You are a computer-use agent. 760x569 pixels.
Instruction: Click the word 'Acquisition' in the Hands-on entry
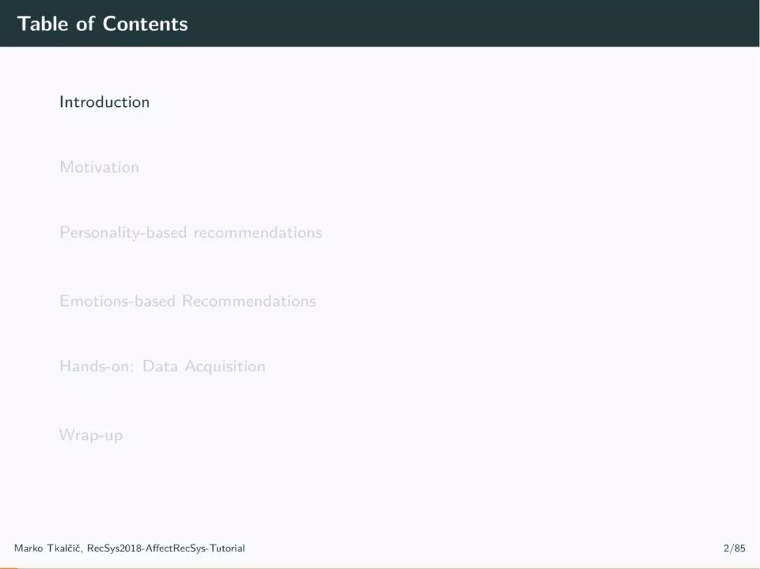225,366
